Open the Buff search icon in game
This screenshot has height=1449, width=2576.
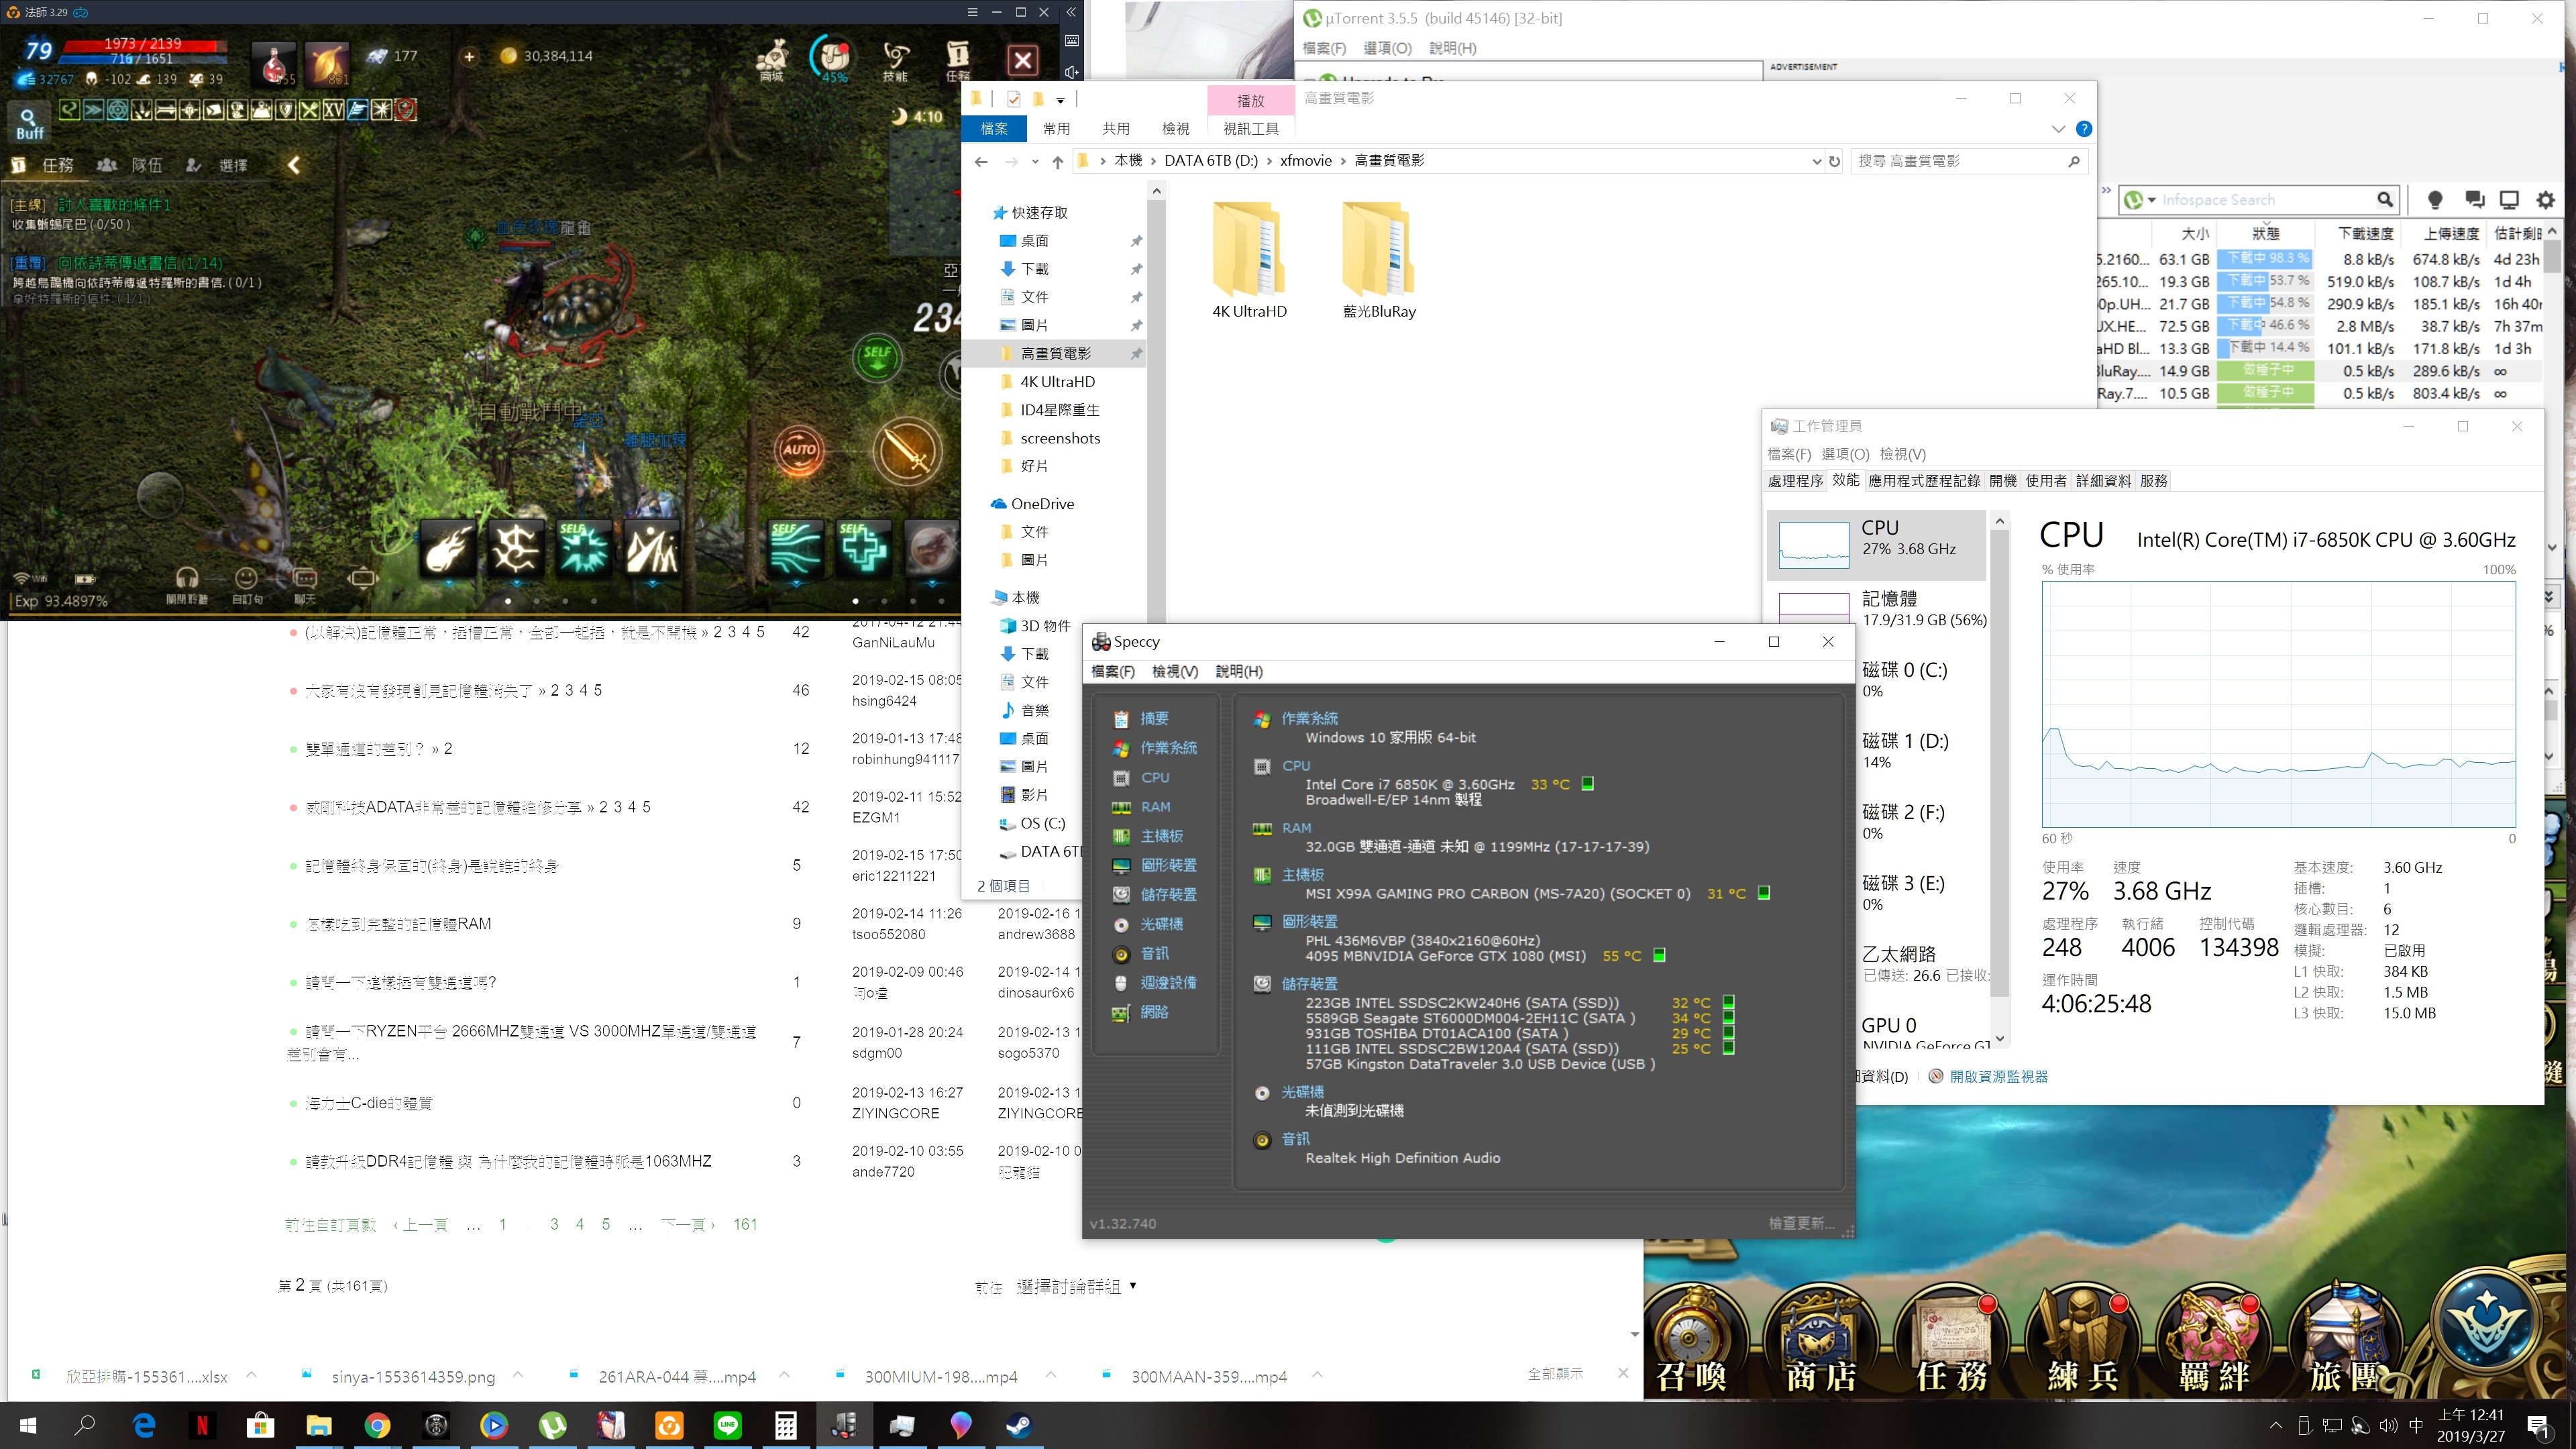pos(29,124)
